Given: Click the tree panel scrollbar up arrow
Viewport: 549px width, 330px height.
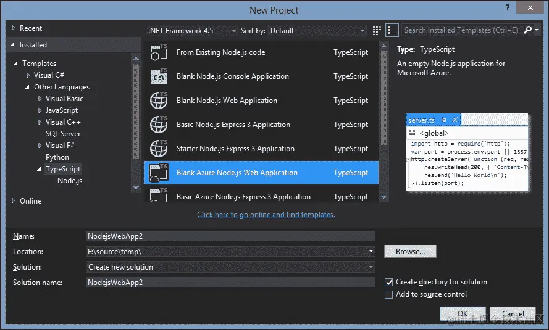Looking at the screenshot, I should pos(136,58).
